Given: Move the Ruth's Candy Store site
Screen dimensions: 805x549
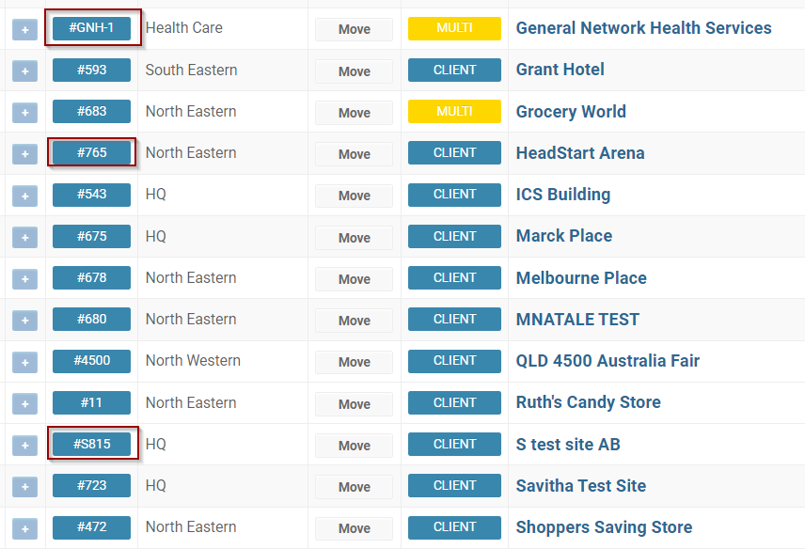Looking at the screenshot, I should tap(355, 404).
